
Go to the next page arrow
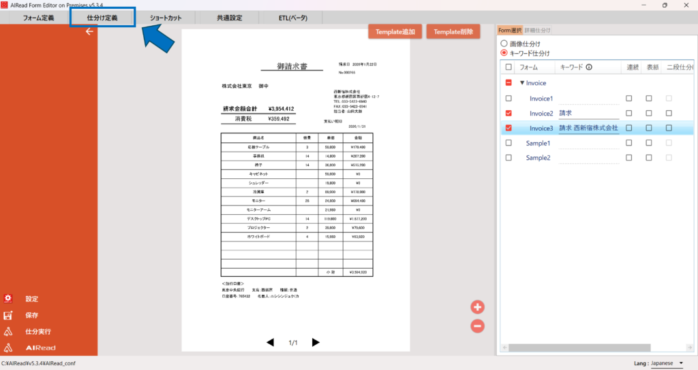point(316,343)
